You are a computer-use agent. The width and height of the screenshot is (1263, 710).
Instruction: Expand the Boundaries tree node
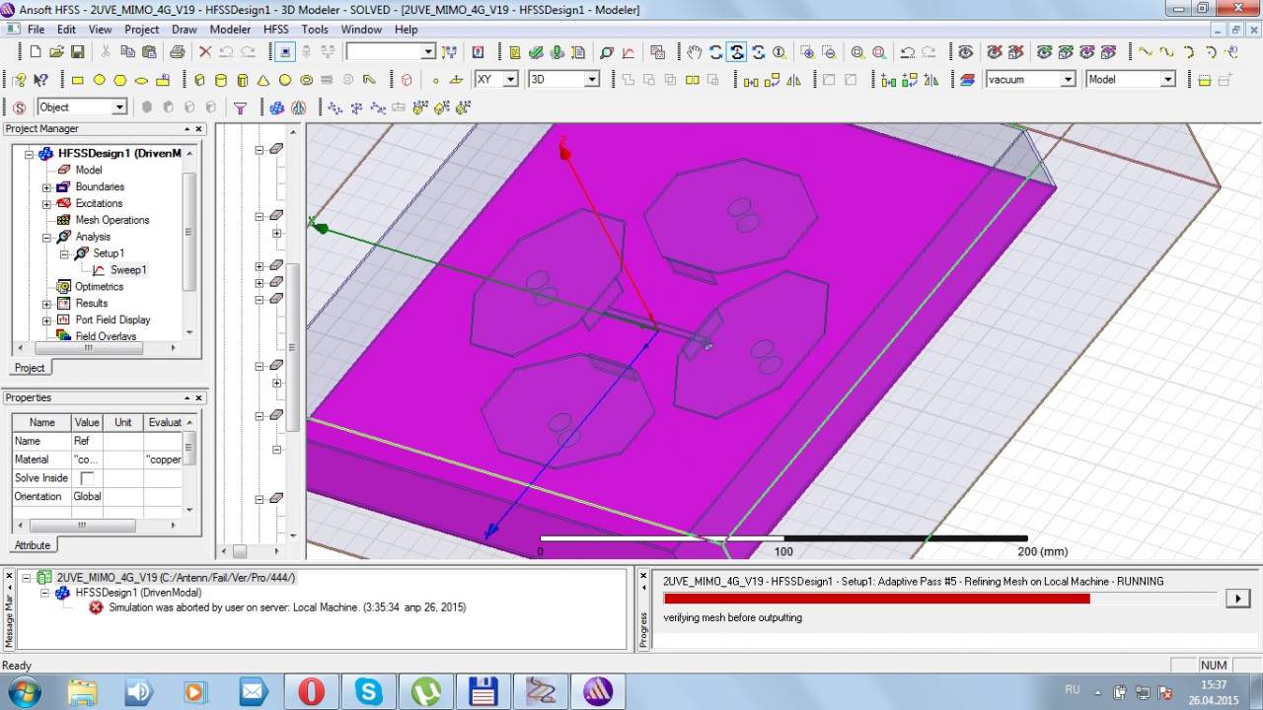pos(46,187)
